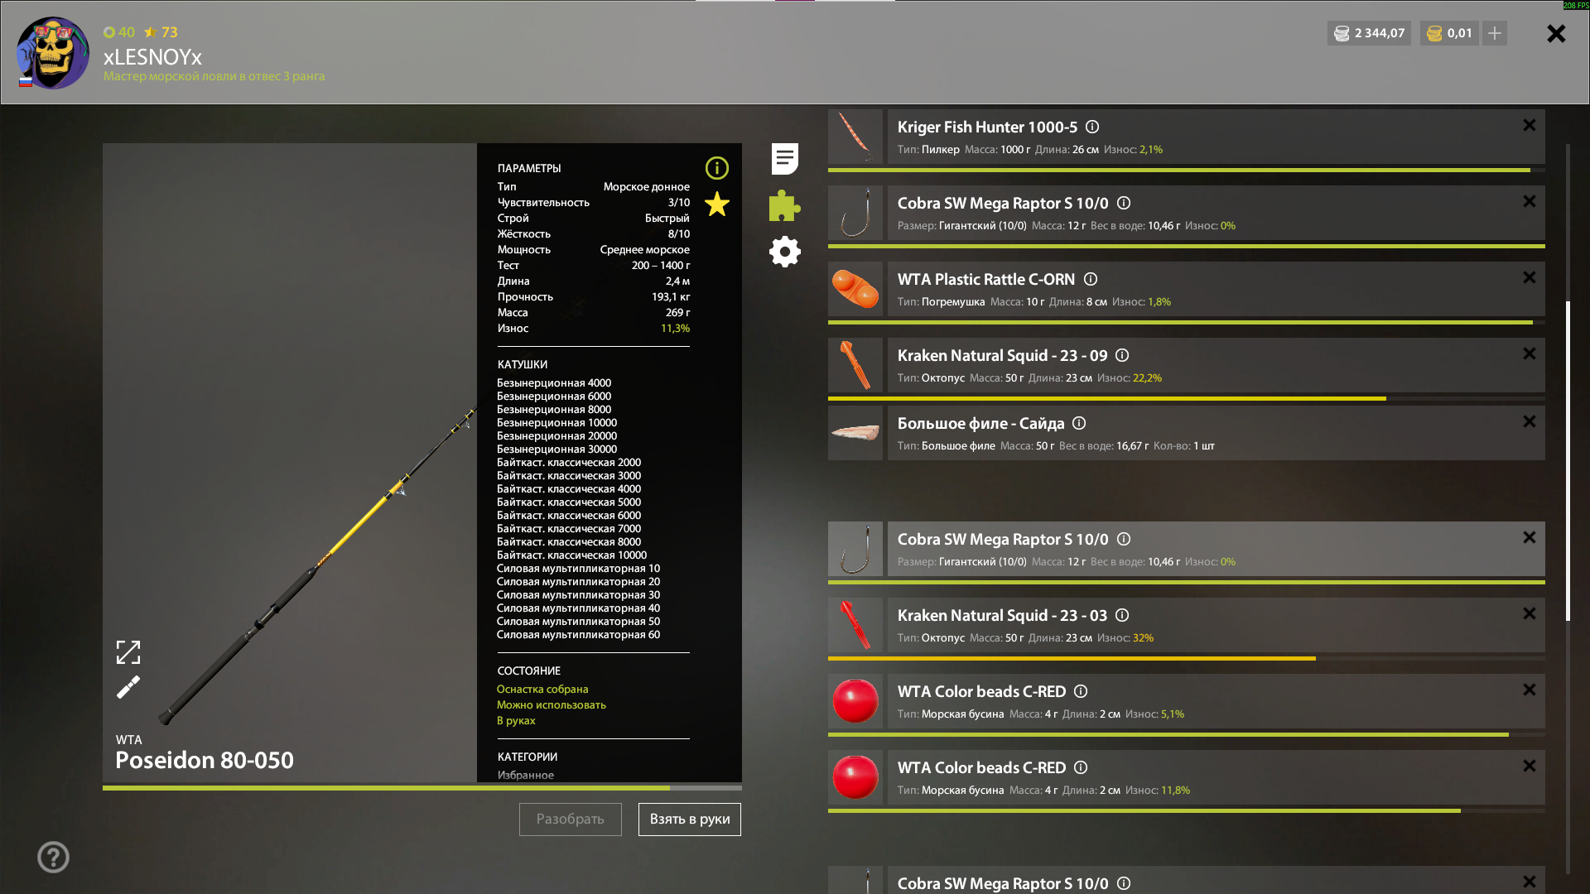
Task: Expand the rod image to full view
Action: 128,652
